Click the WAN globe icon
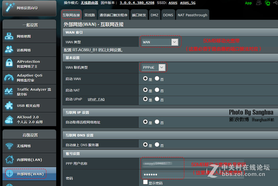 [x=10, y=173]
